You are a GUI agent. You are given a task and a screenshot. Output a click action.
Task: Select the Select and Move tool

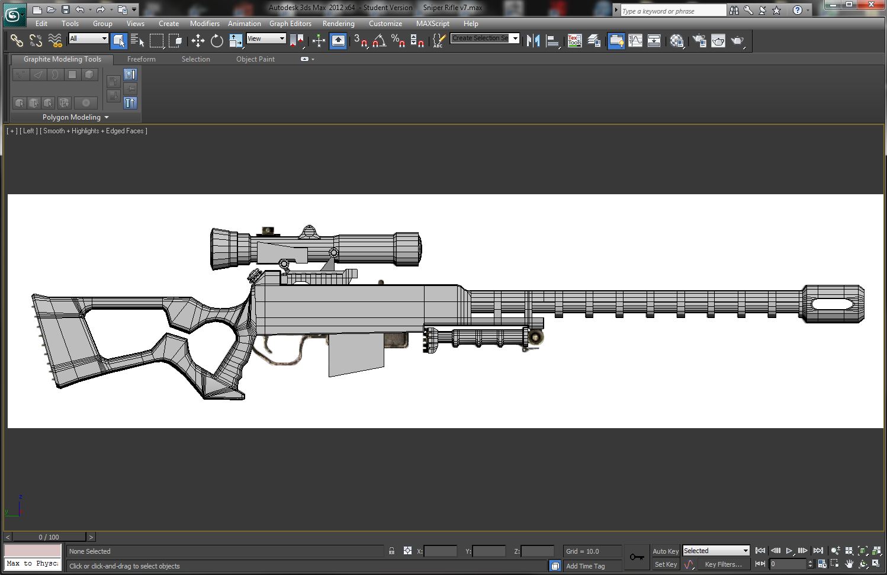[x=197, y=40]
